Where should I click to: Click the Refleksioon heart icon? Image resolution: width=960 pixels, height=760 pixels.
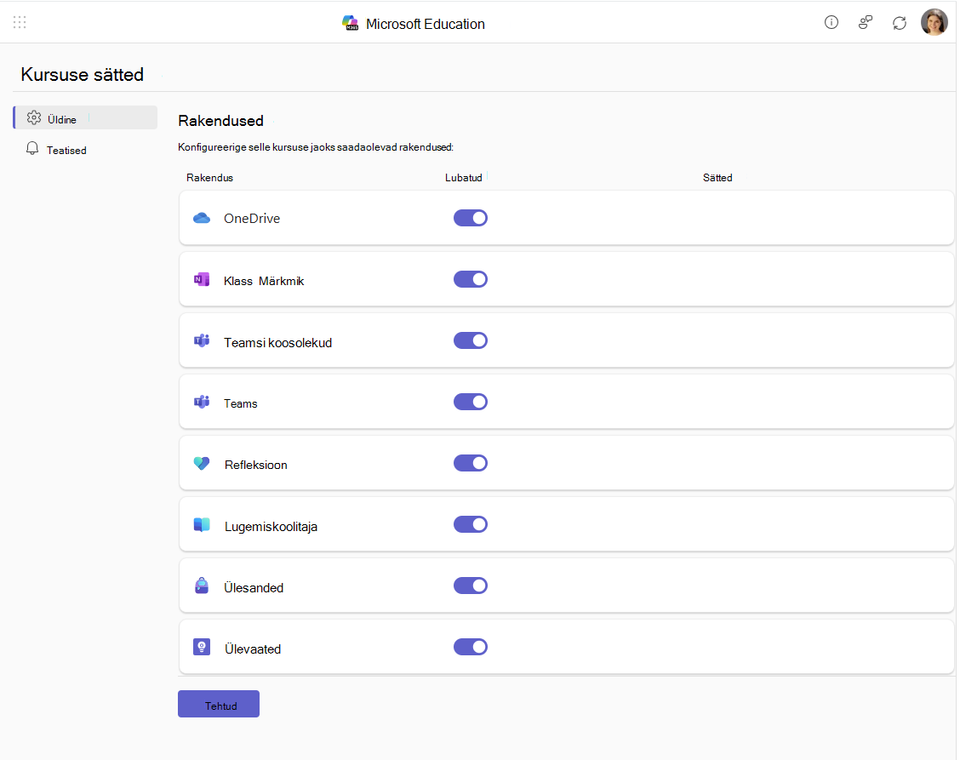tap(202, 464)
